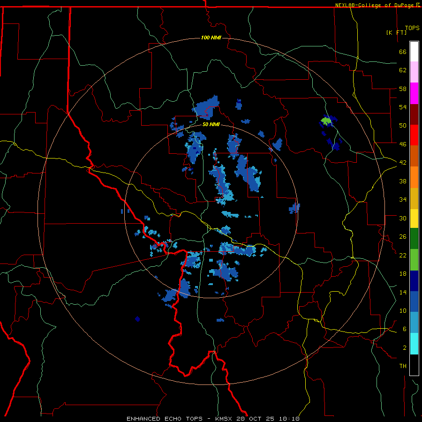Click the '26' legend value
Screen dimensions: 422x422
(403, 237)
